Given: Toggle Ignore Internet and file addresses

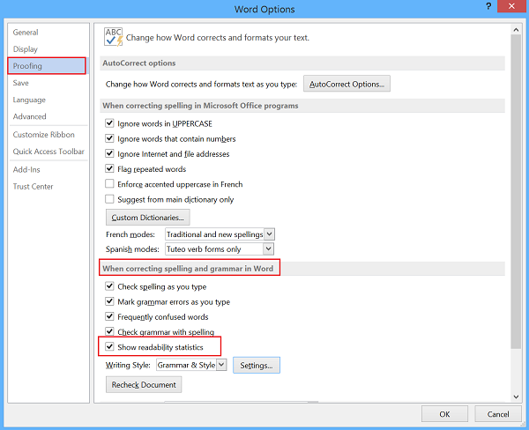Looking at the screenshot, I should 109,153.
